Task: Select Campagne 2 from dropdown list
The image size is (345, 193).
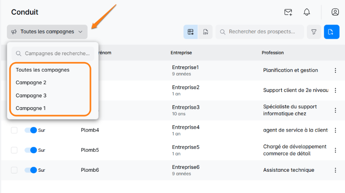Action: coord(31,83)
